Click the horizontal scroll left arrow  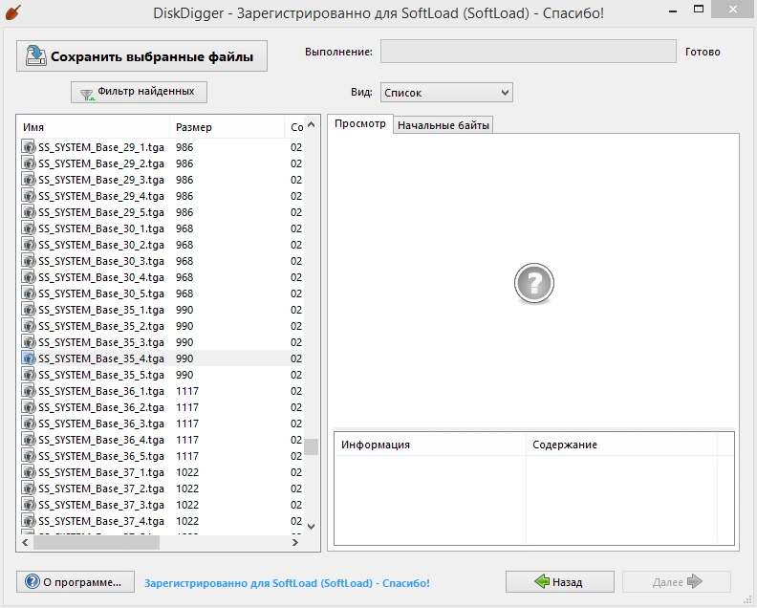pyautogui.click(x=25, y=543)
